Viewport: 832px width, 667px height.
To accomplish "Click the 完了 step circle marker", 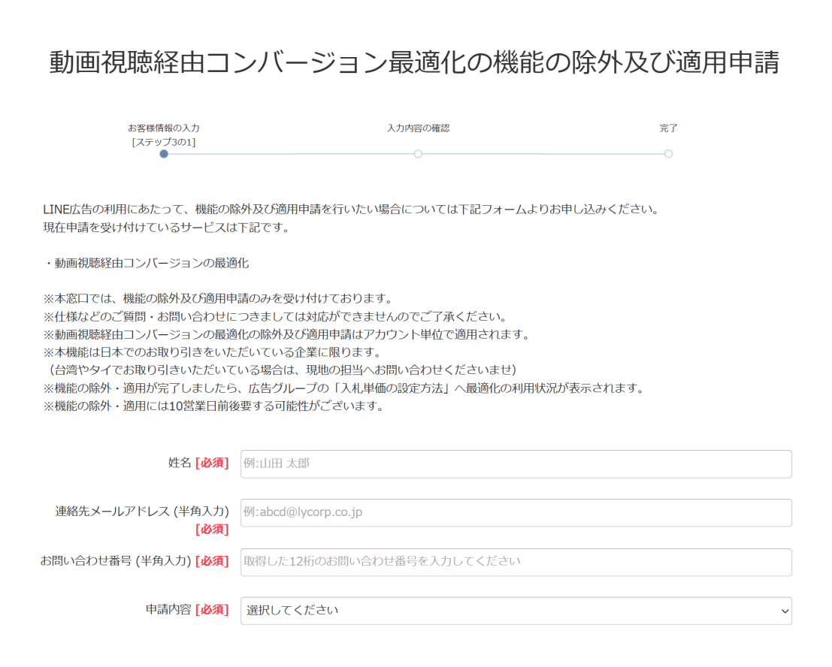I will pyautogui.click(x=668, y=154).
